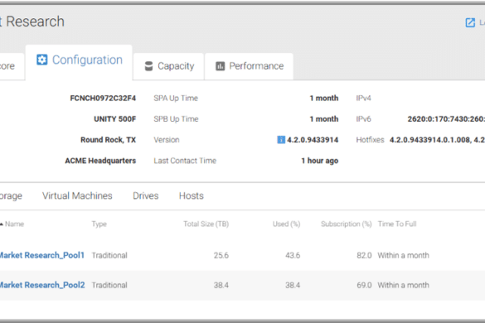
Task: Click the Performance chart icon
Action: point(220,65)
